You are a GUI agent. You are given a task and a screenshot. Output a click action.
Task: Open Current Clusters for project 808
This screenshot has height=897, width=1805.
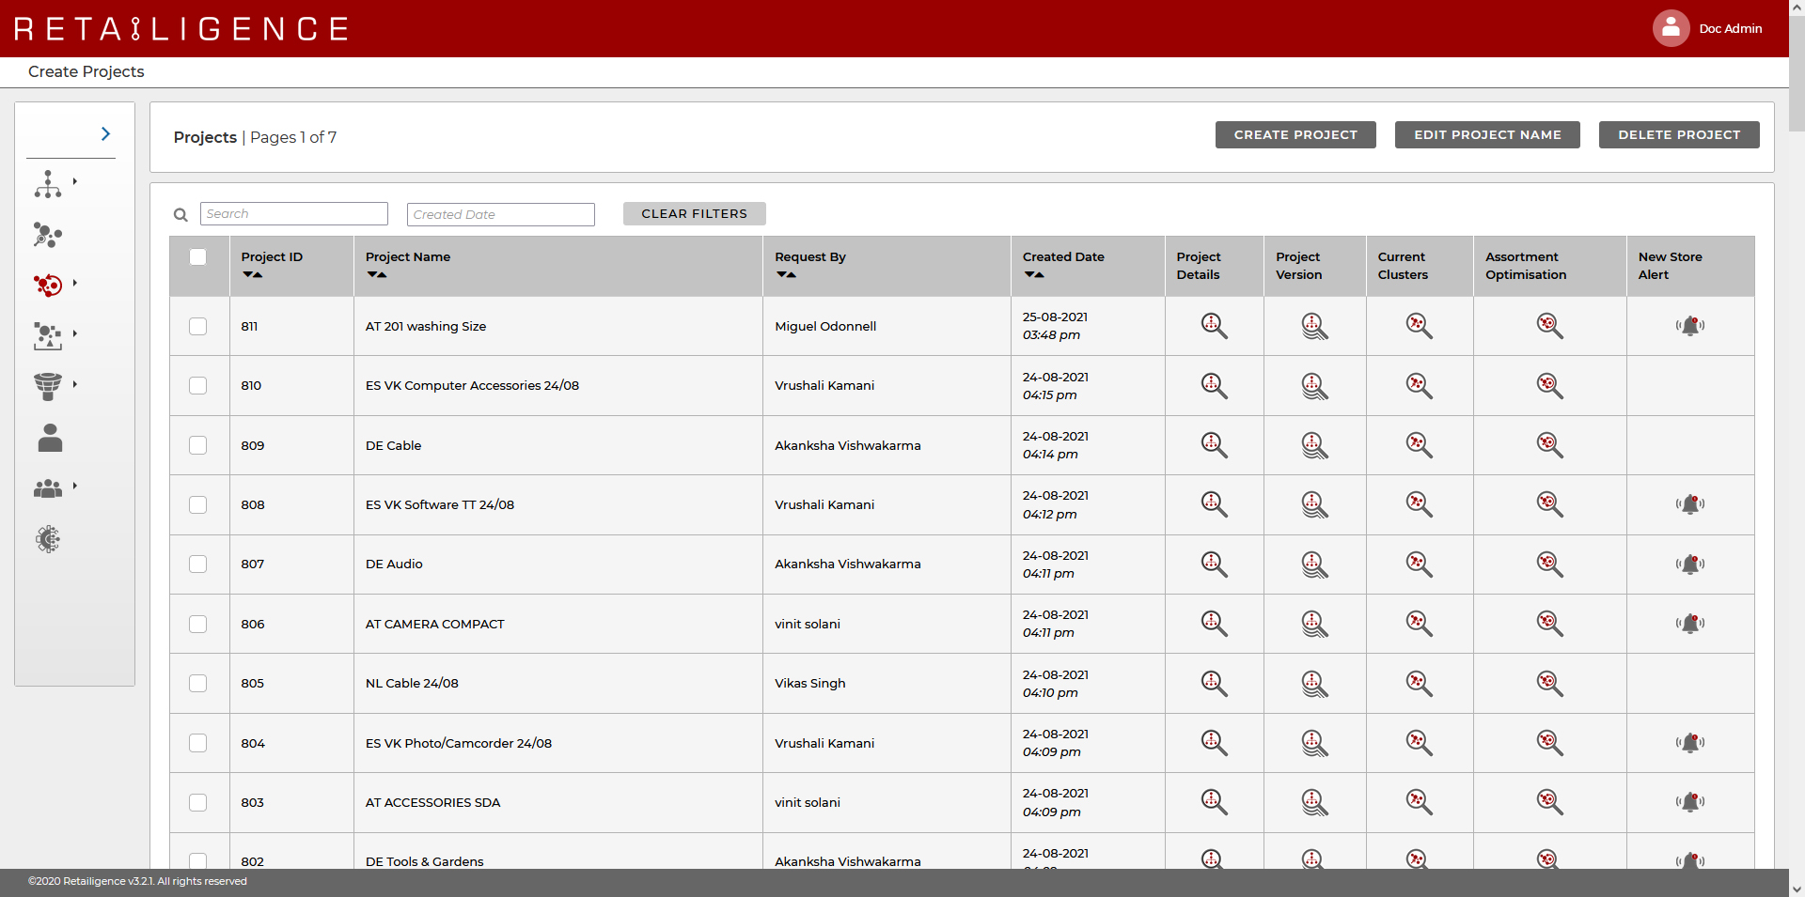(x=1419, y=504)
